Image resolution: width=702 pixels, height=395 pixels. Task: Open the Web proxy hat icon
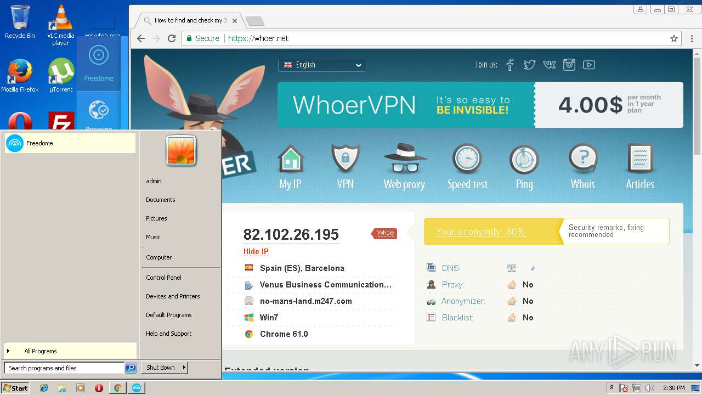pos(405,159)
